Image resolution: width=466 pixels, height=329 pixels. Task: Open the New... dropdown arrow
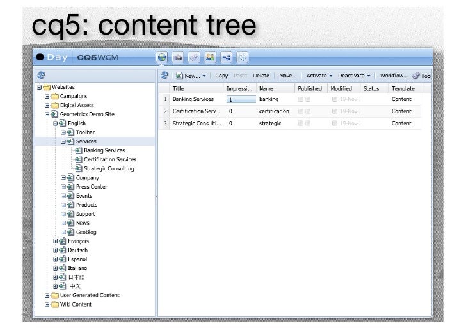[x=204, y=76]
